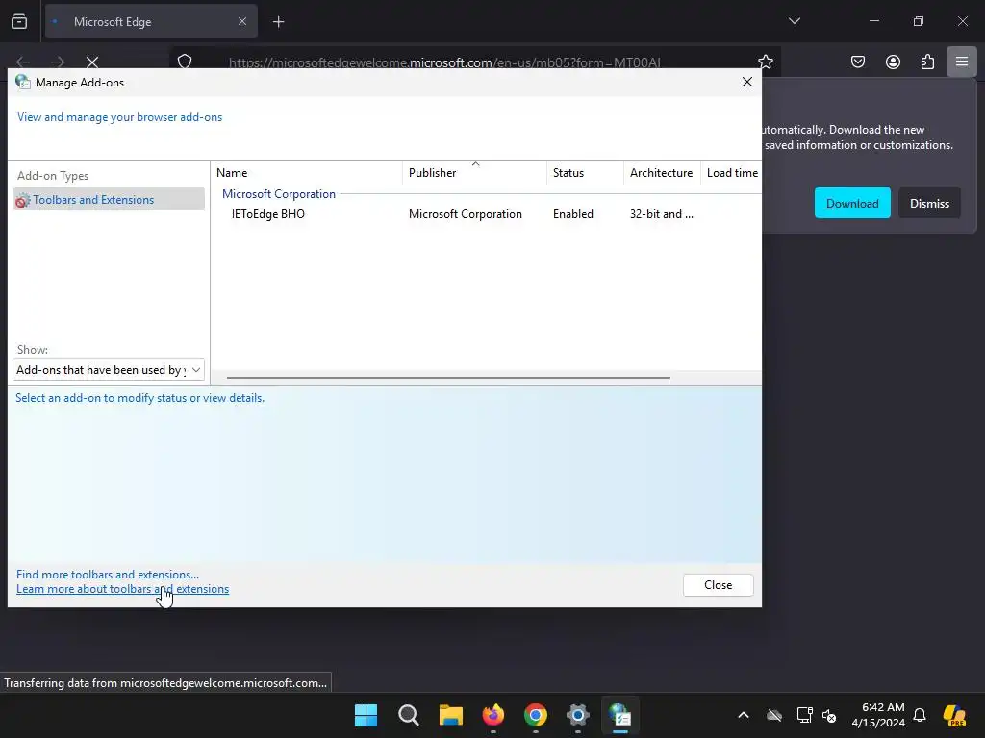Go forward with the forward arrow
Image resolution: width=985 pixels, height=738 pixels.
click(58, 62)
